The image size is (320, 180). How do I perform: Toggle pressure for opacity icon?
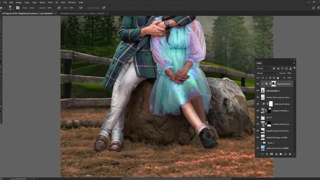click(59, 8)
